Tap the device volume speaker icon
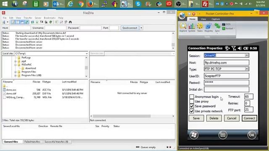This screenshot has height=151, width=269. [240, 49]
